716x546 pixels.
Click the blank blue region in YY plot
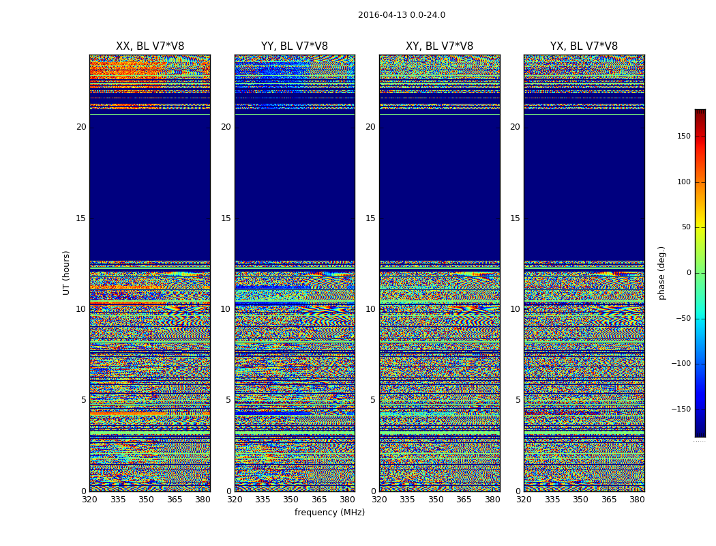(x=295, y=187)
